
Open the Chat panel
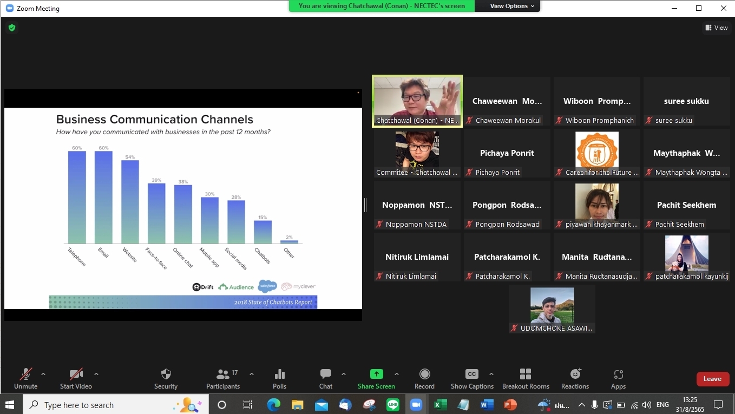click(326, 378)
